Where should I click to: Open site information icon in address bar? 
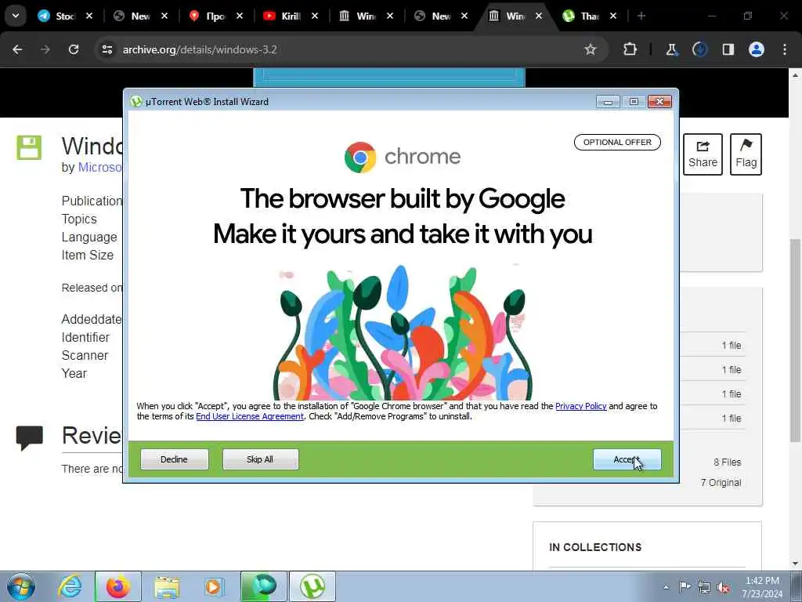[x=107, y=49]
